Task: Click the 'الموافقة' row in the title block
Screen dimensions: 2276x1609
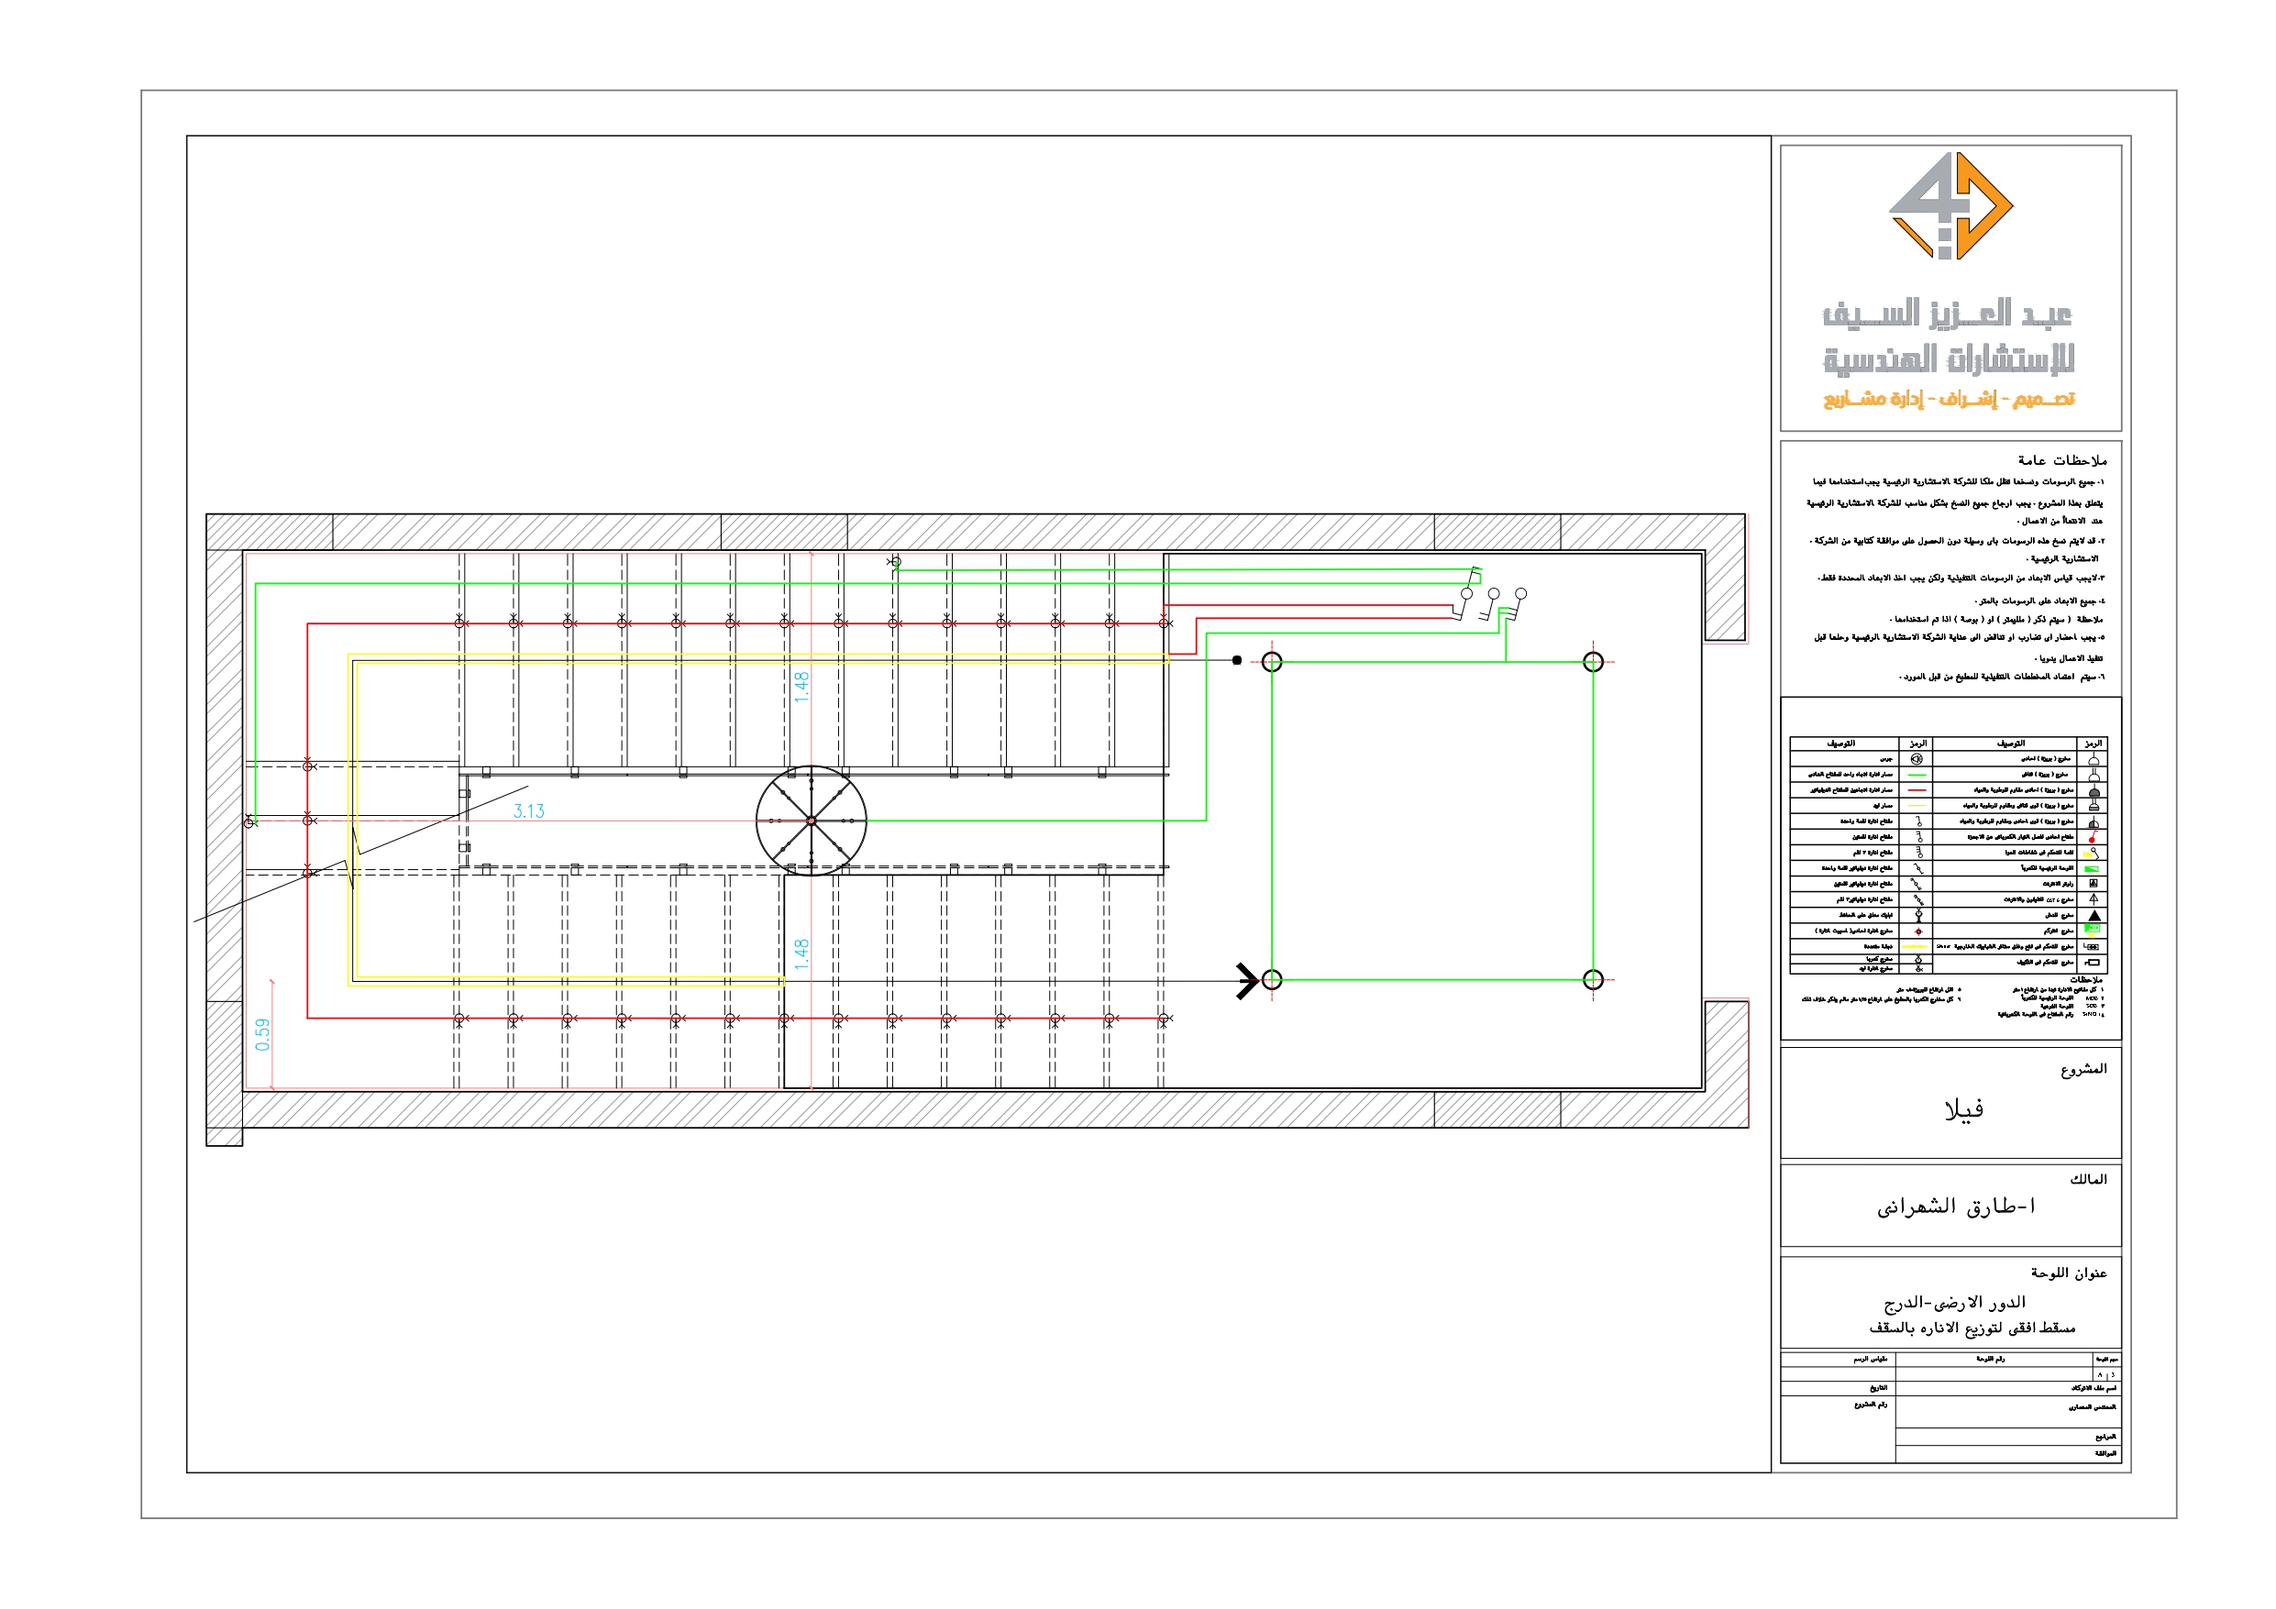Action: [x=2008, y=1454]
